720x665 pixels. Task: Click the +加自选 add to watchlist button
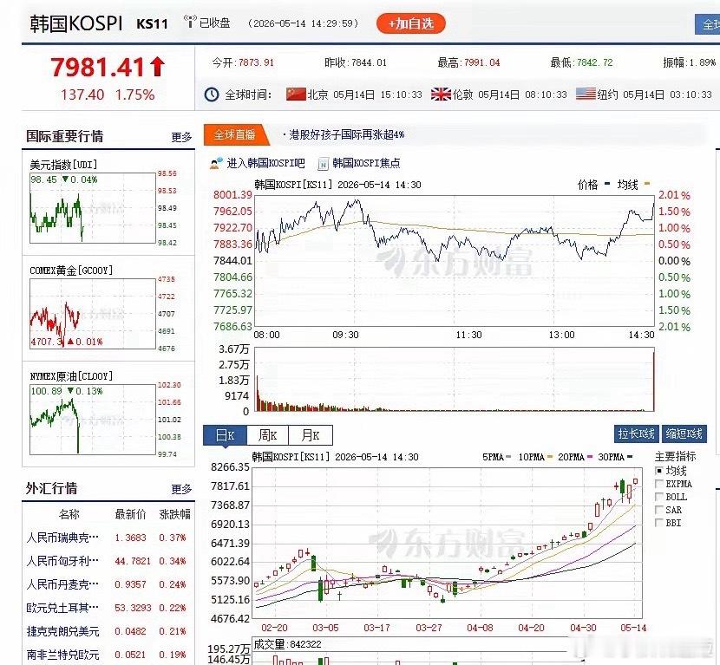[x=410, y=23]
